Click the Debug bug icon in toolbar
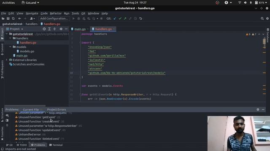This screenshot has height=151, width=270. pyautogui.click(x=79, y=18)
